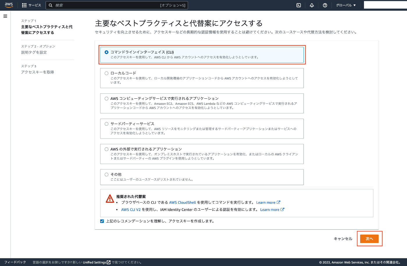Click the external-link icon after Identity Center Learn more
The height and width of the screenshot is (266, 407).
[x=282, y=209]
